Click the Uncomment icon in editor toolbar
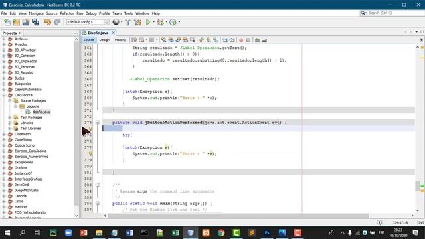The image size is (425, 239). coord(264,40)
